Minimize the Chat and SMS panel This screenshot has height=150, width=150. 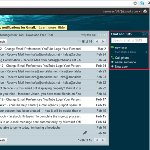[147, 34]
